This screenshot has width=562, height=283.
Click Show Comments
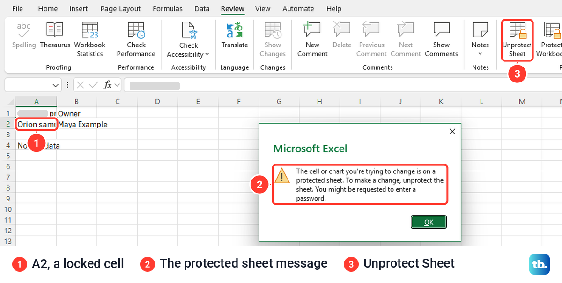click(441, 39)
